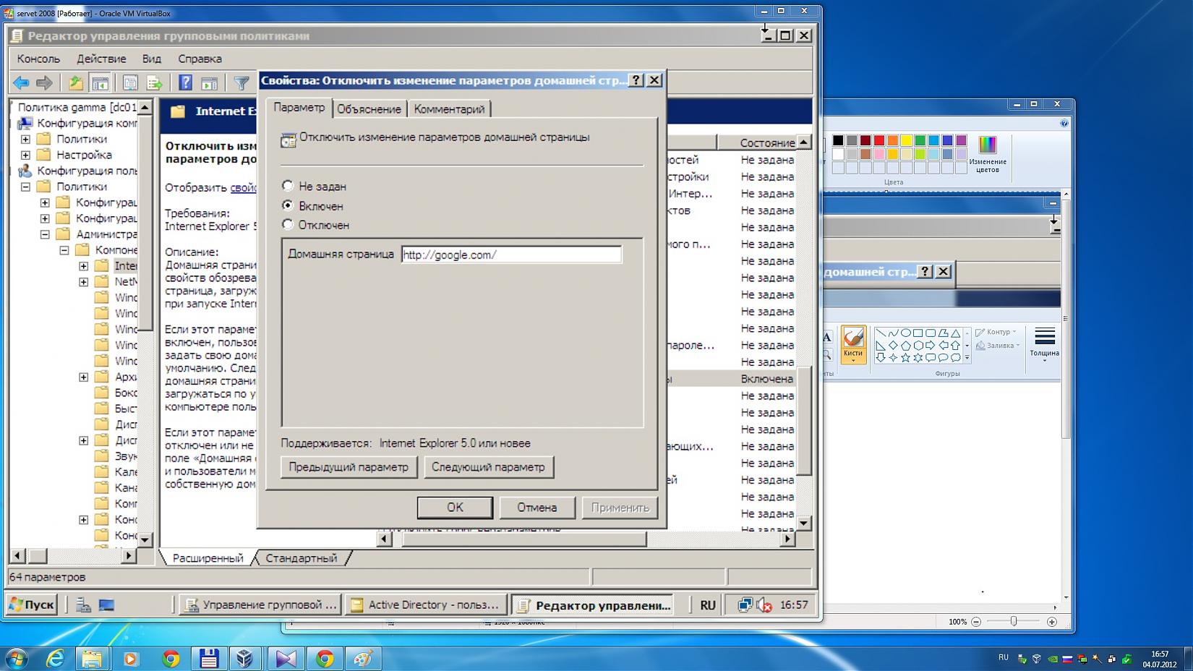Pick the yellow color swatch in Paint
The image size is (1193, 671).
(x=906, y=140)
